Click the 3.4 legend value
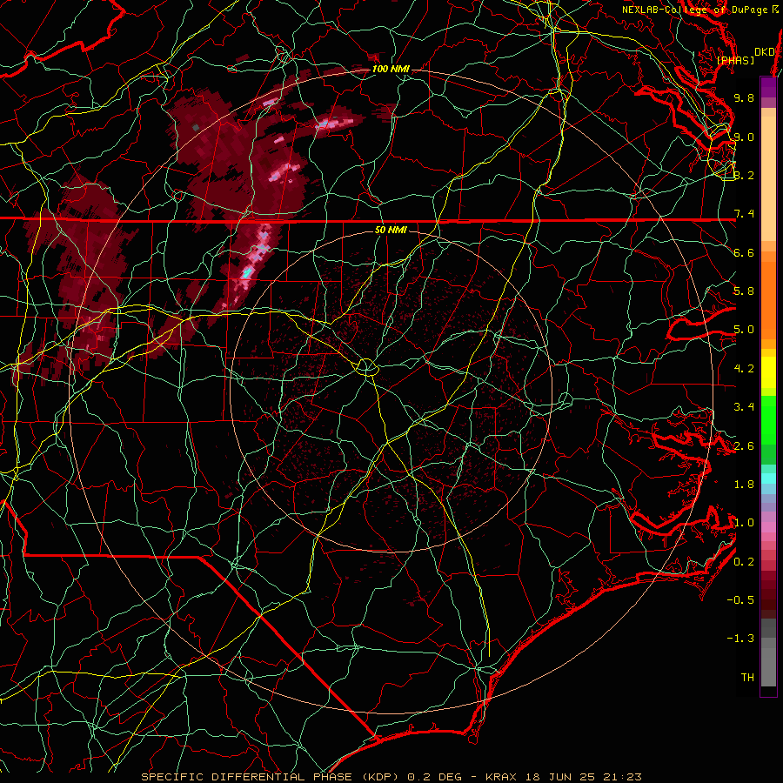This screenshot has width=783, height=783. point(744,407)
